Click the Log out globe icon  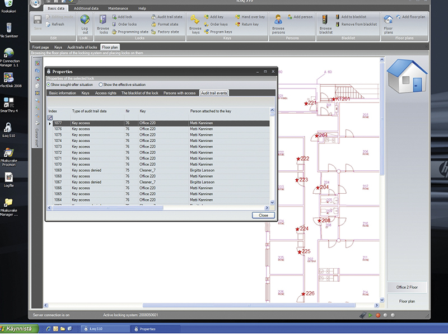pyautogui.click(x=85, y=20)
